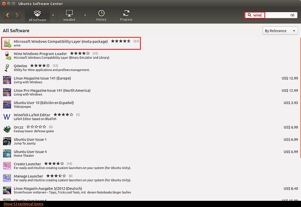Viewport: 301px width, 207px height.
Task: Close the Ubuntu Software Center window
Action: [4, 4]
